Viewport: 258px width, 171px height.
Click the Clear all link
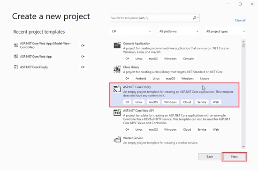(x=240, y=20)
